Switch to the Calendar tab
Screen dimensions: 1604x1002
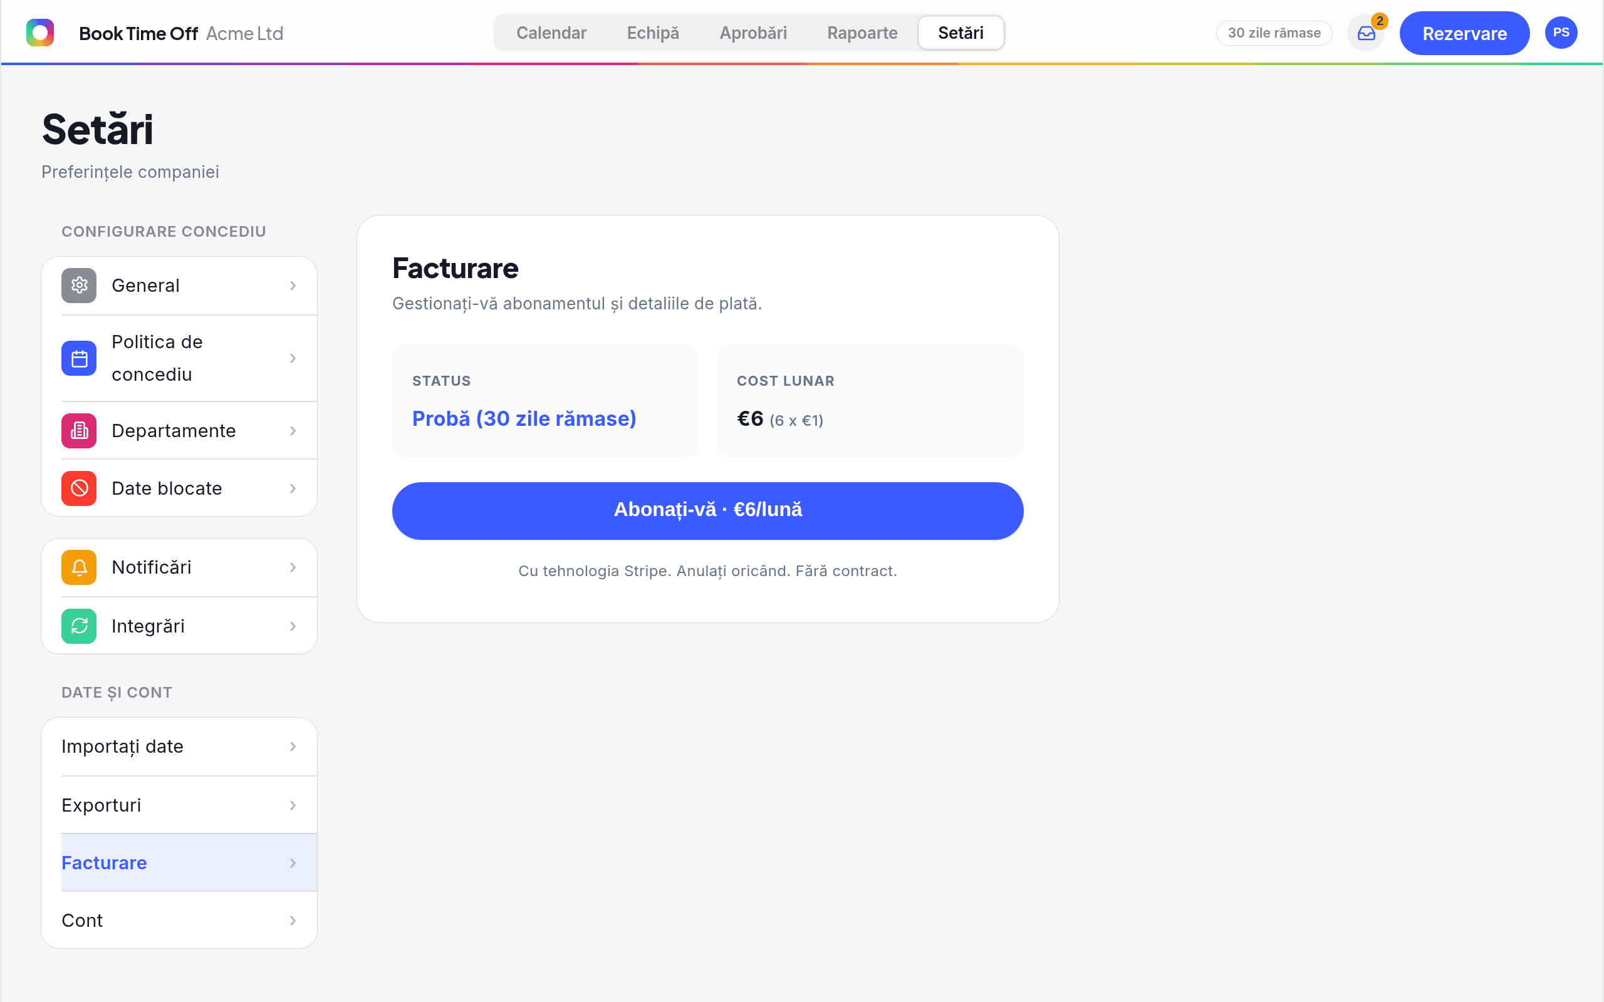tap(551, 33)
